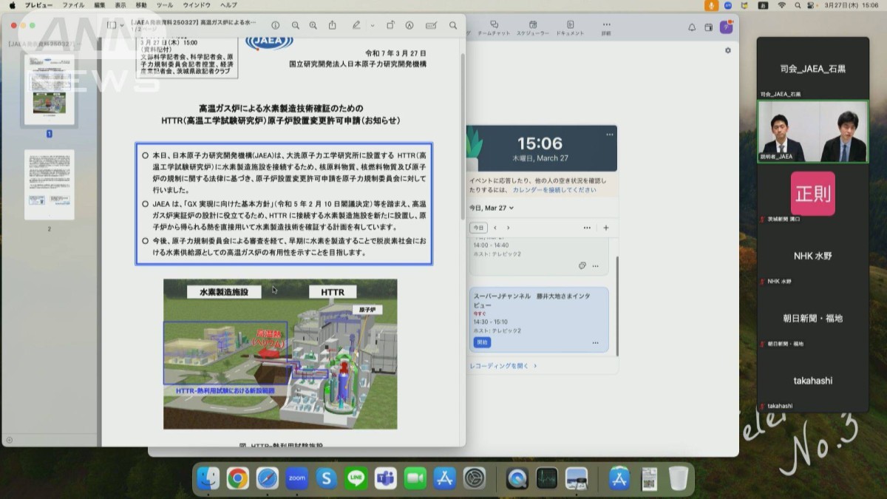Open ドキュメント tab in Zoom
This screenshot has height=499, width=887.
click(570, 28)
